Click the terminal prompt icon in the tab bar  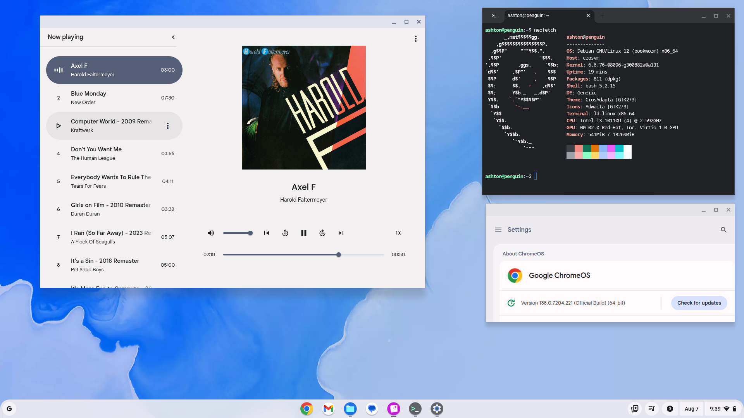[494, 15]
